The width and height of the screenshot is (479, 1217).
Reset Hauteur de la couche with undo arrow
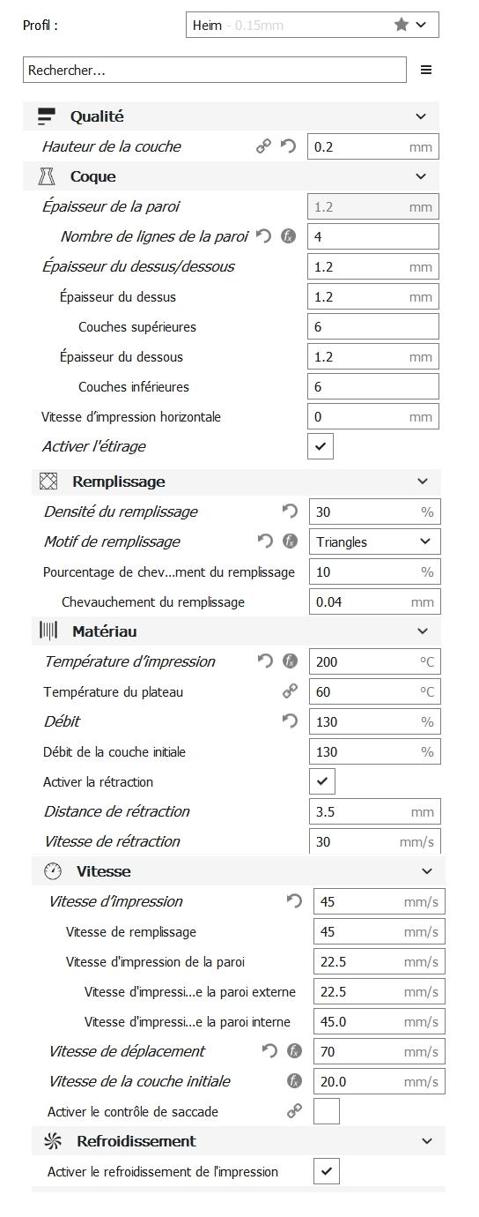[288, 146]
